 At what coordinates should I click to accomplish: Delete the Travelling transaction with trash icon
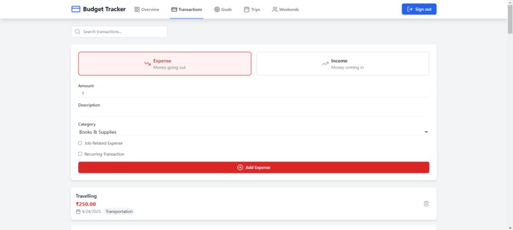[x=426, y=203]
